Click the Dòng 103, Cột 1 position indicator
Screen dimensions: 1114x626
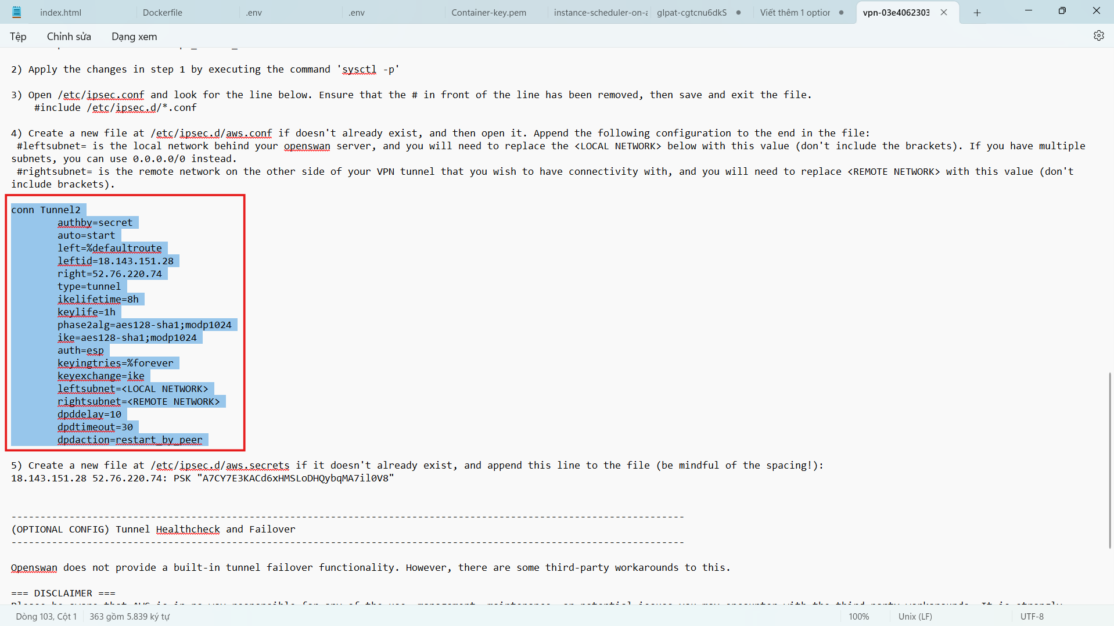[46, 616]
